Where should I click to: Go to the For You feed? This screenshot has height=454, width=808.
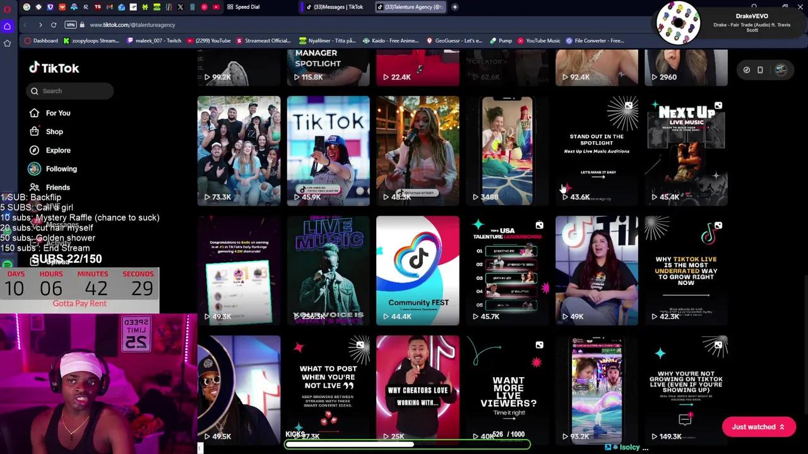49,113
